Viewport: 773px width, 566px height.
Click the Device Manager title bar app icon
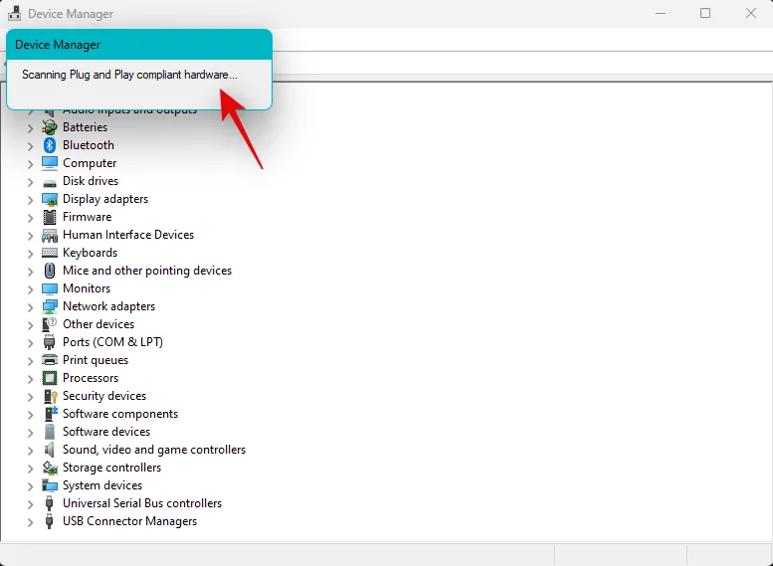(x=15, y=14)
